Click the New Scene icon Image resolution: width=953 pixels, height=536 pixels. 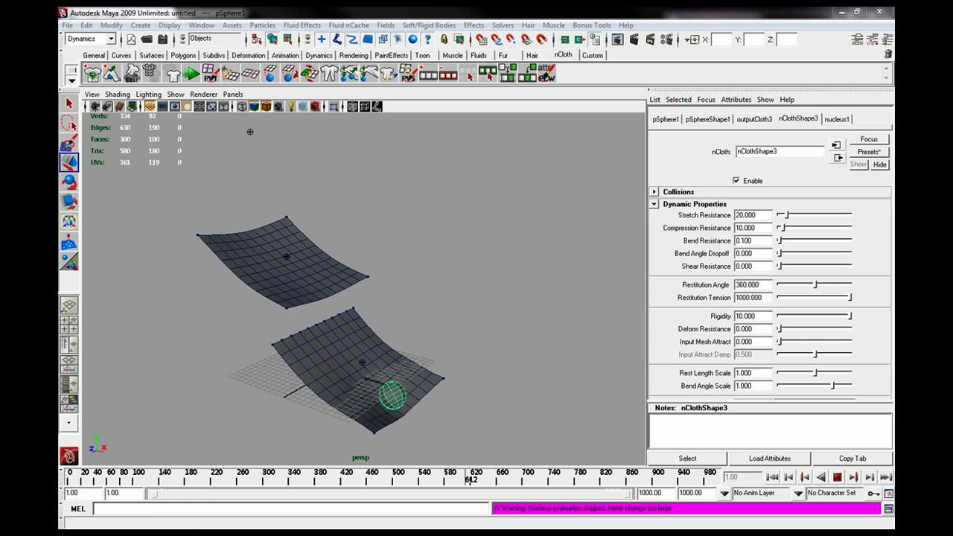click(132, 39)
